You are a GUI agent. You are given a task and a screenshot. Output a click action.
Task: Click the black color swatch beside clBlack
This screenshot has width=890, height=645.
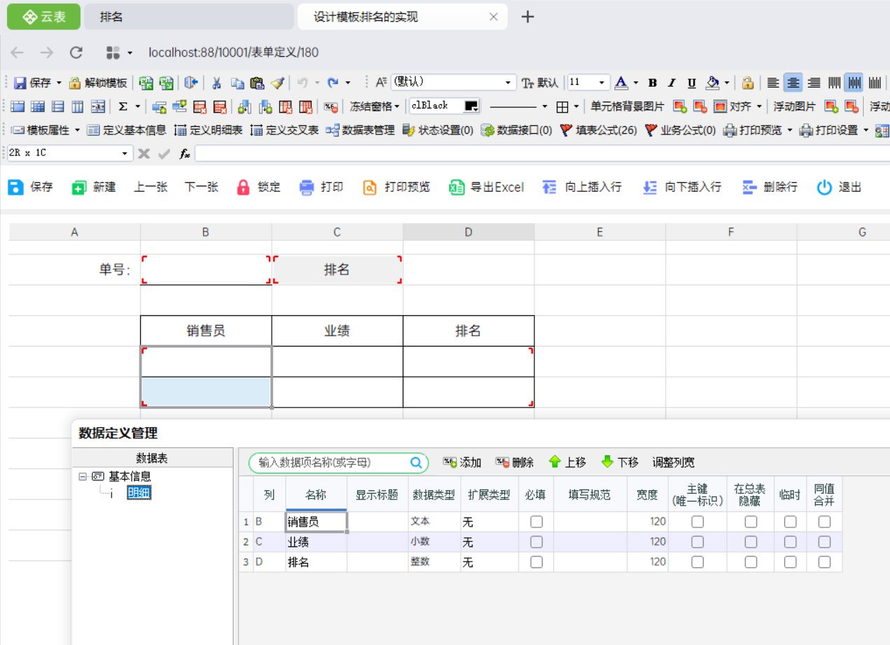pos(471,106)
